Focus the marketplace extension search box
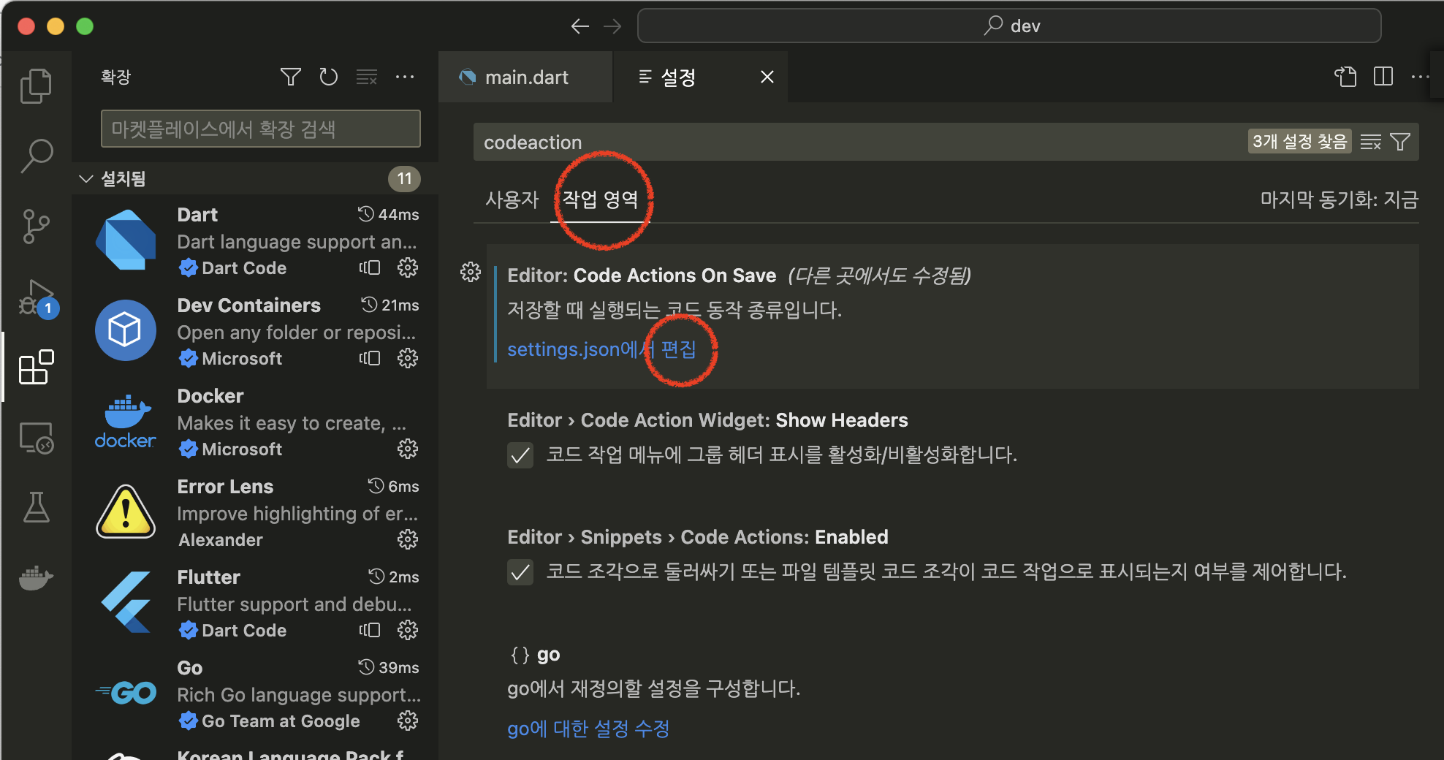Viewport: 1444px width, 760px height. (261, 129)
